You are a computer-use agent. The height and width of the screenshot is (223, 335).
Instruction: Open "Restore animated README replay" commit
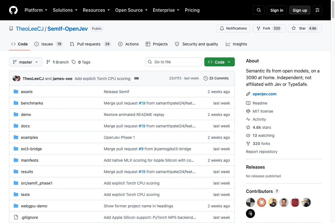(134, 115)
